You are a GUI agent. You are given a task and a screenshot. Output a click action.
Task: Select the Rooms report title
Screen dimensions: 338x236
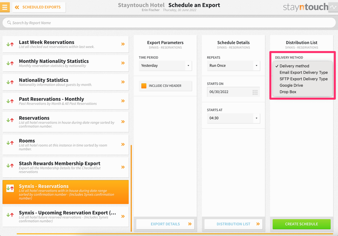(x=27, y=141)
